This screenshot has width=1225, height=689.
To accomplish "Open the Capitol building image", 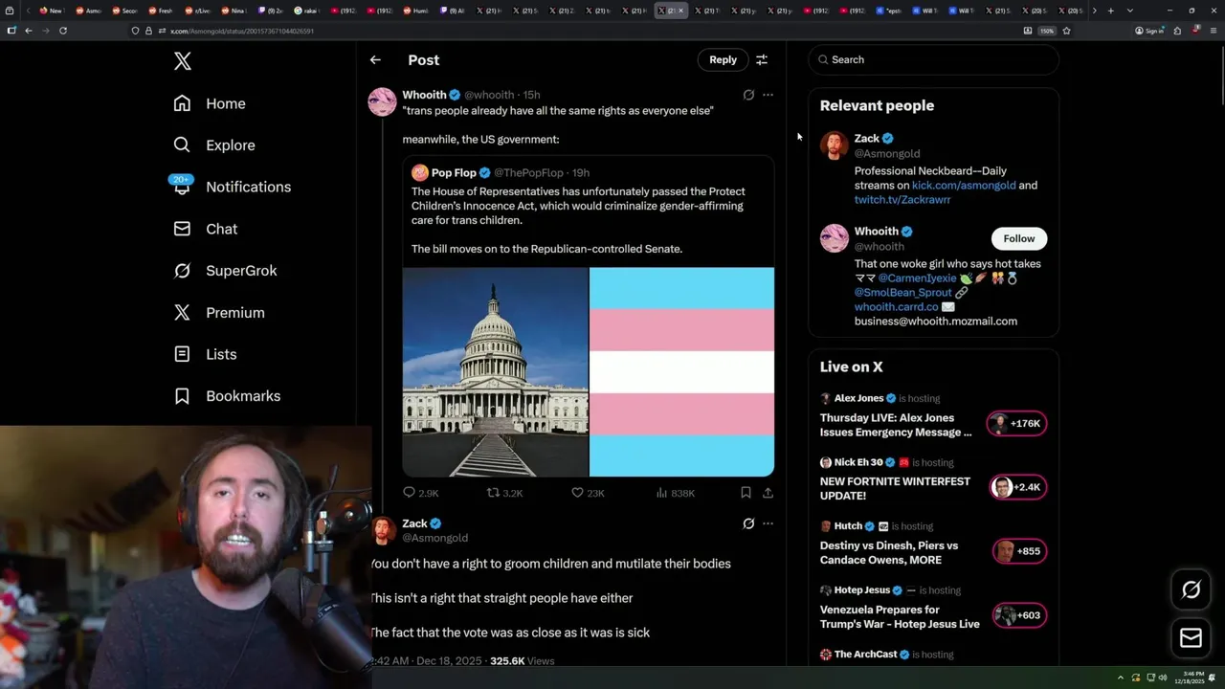I will coord(495,371).
